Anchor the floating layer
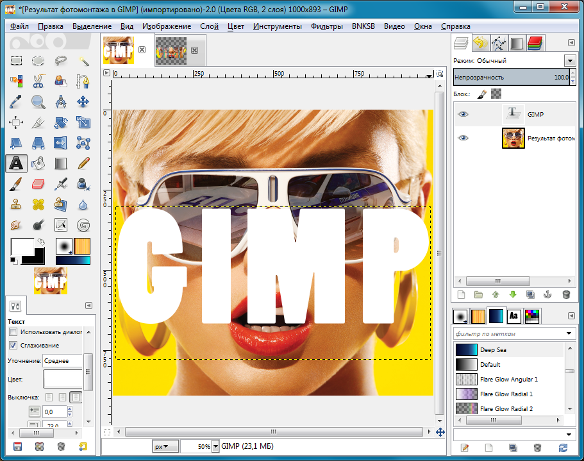The width and height of the screenshot is (584, 461). (547, 295)
